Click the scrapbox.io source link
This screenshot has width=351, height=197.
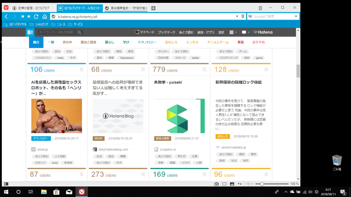pyautogui.click(x=168, y=149)
